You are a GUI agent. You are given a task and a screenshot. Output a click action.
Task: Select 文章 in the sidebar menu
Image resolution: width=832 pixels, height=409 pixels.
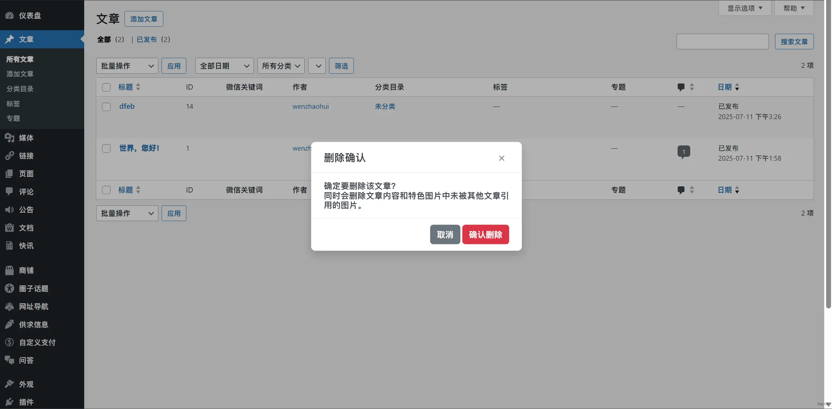coord(26,39)
